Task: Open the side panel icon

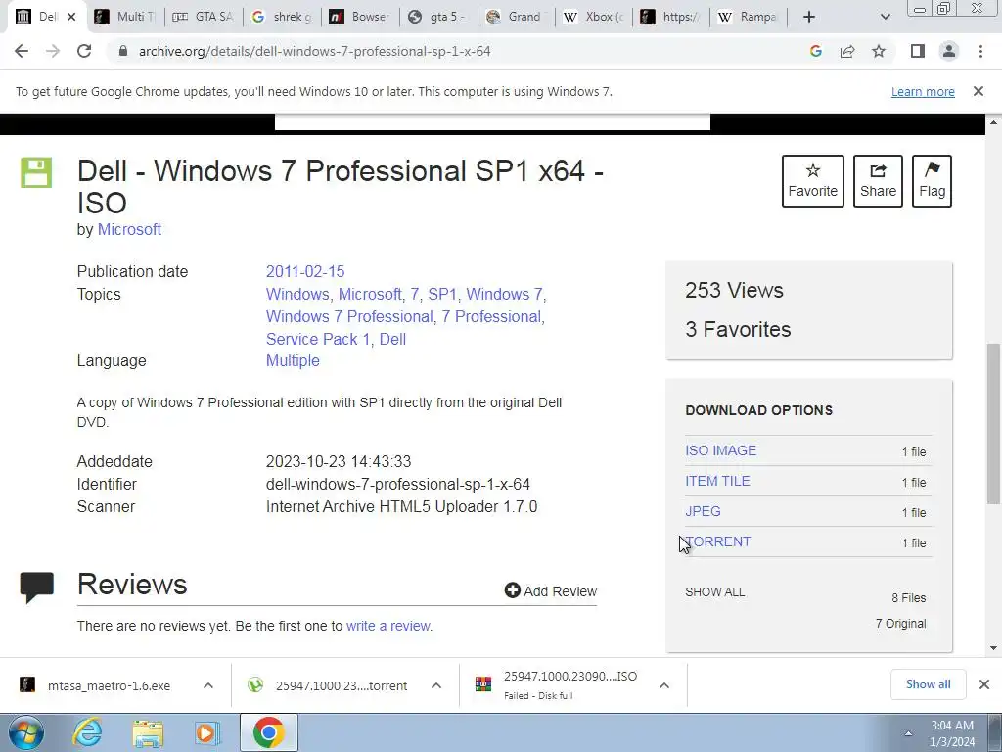Action: (918, 51)
